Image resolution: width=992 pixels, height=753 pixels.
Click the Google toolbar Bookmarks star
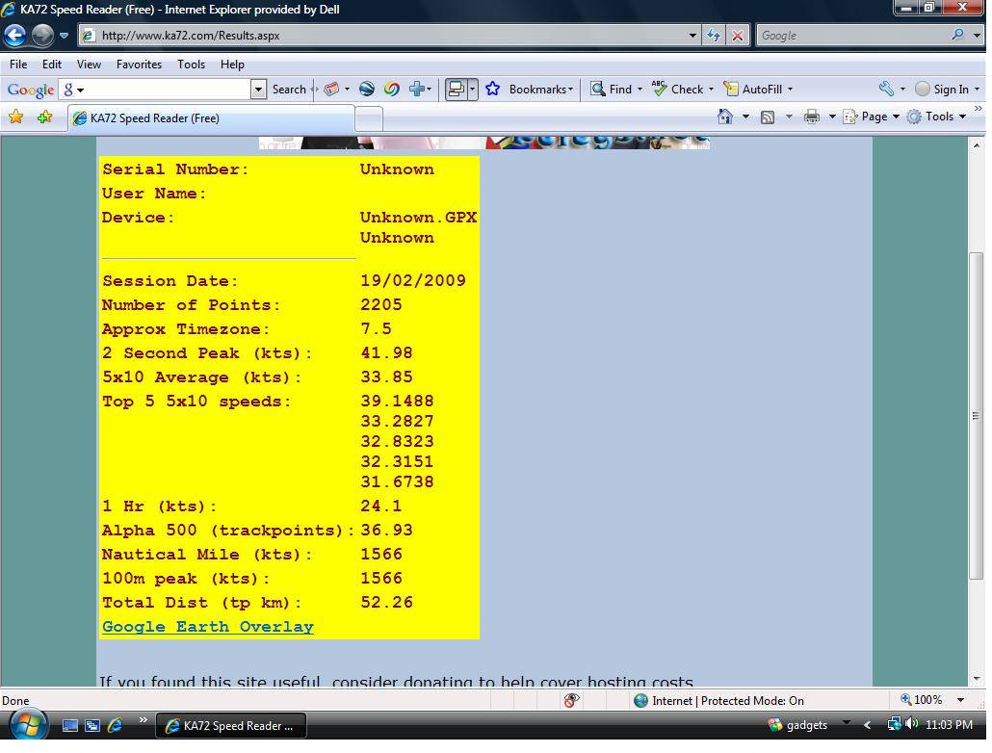click(x=493, y=89)
